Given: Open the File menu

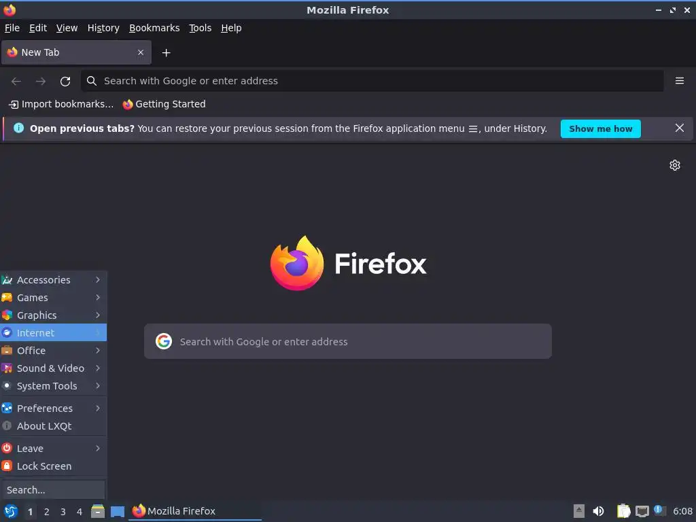Looking at the screenshot, I should coord(12,28).
